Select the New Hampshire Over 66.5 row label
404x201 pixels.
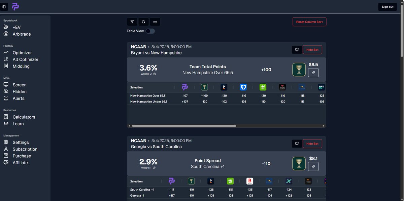pos(148,96)
